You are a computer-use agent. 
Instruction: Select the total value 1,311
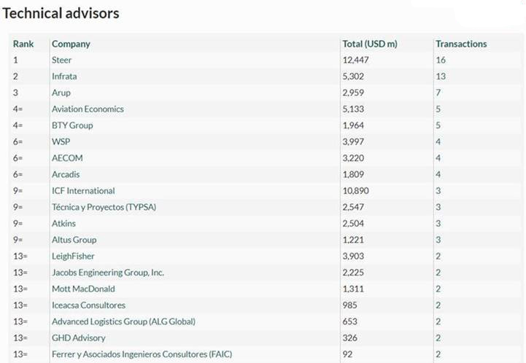(x=353, y=289)
